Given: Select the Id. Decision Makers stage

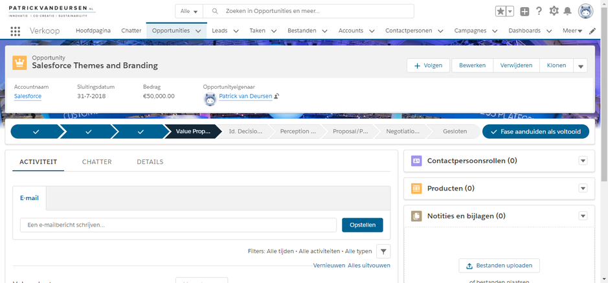Looking at the screenshot, I should tap(245, 132).
